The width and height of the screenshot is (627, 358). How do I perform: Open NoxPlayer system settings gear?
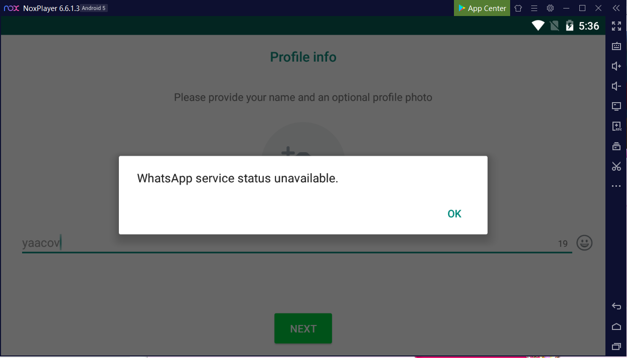(550, 8)
